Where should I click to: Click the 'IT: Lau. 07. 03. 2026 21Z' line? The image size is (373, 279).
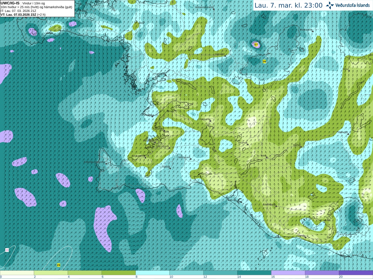(18, 11)
